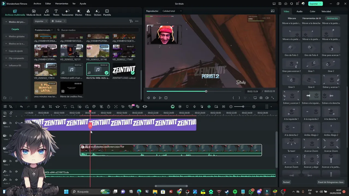
Task: Record voiceover with microphone icon
Action: point(194,107)
